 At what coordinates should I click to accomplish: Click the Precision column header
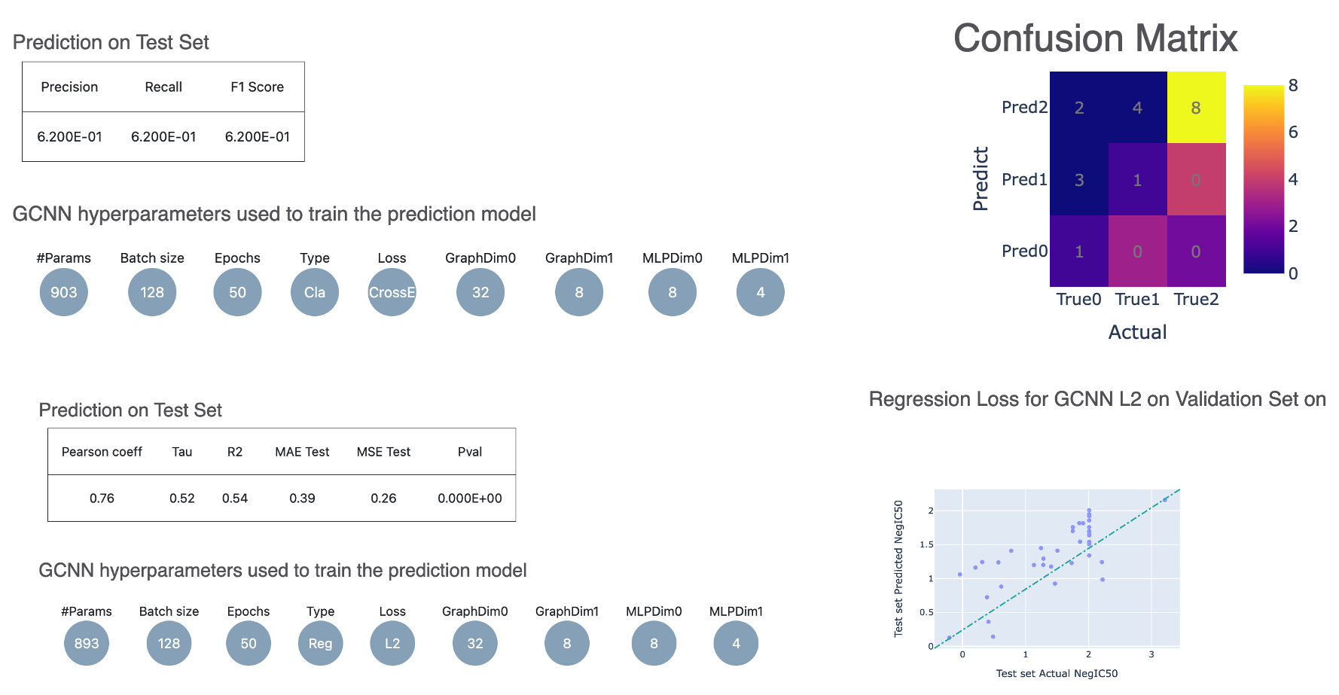click(x=69, y=87)
